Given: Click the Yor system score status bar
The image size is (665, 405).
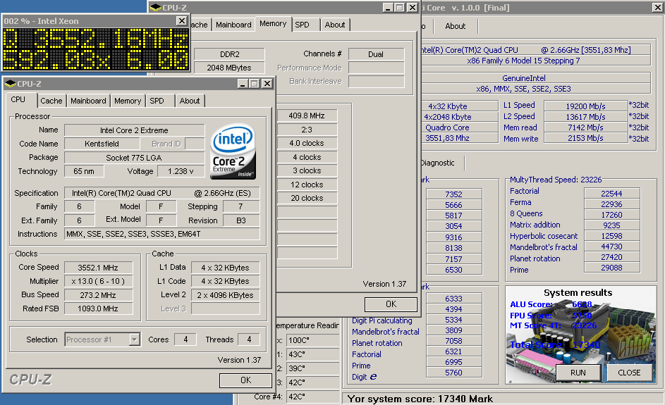Looking at the screenshot, I should click(503, 399).
